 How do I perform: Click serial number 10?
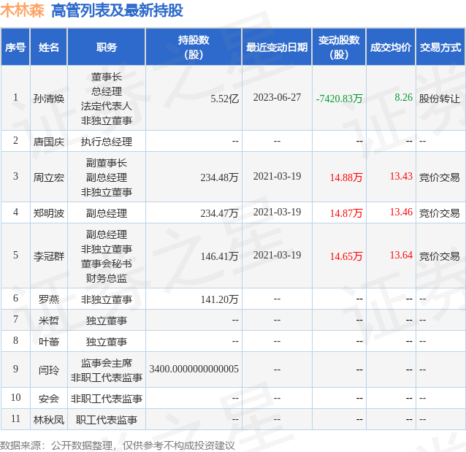coord(15,397)
